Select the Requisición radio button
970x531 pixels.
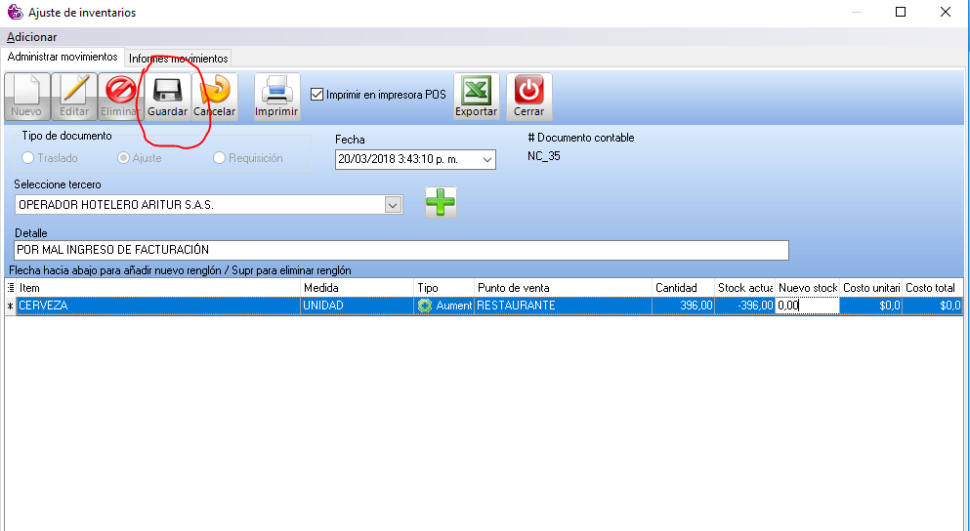click(x=219, y=158)
